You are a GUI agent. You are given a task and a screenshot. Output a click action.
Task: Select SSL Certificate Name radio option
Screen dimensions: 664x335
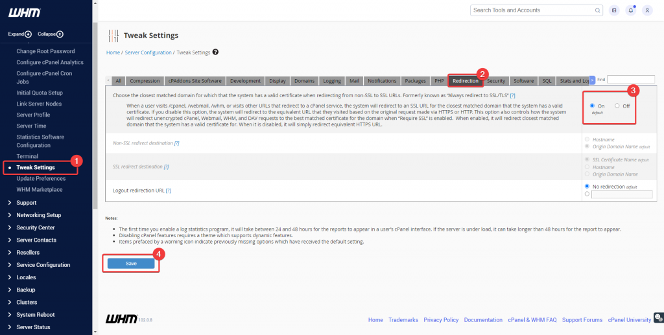point(587,159)
